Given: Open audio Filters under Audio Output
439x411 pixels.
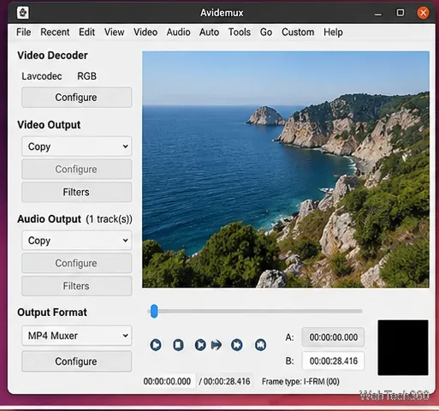Looking at the screenshot, I should [x=77, y=286].
